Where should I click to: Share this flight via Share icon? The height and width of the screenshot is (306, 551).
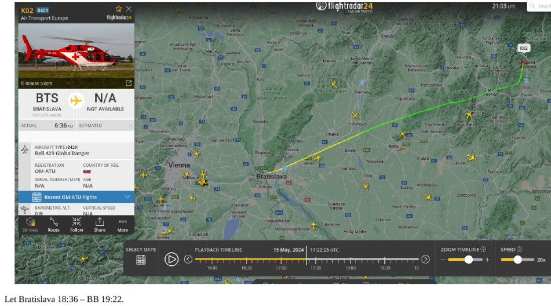click(99, 225)
